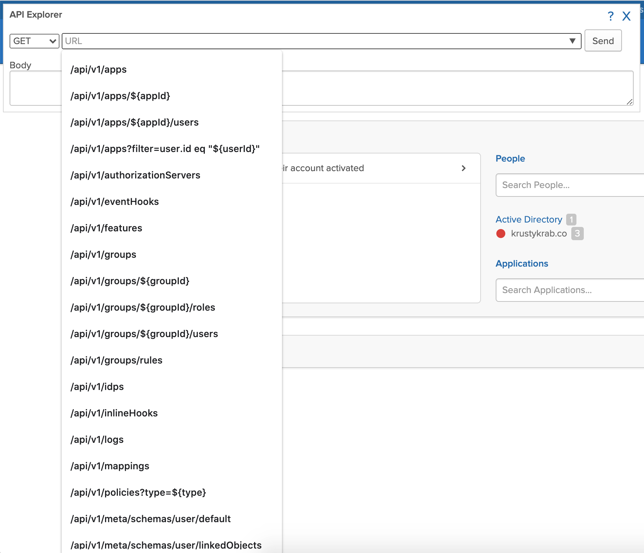Open the GET method dropdown

point(34,41)
